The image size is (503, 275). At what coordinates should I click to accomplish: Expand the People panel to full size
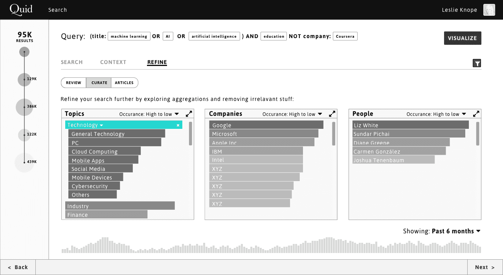pyautogui.click(x=476, y=114)
